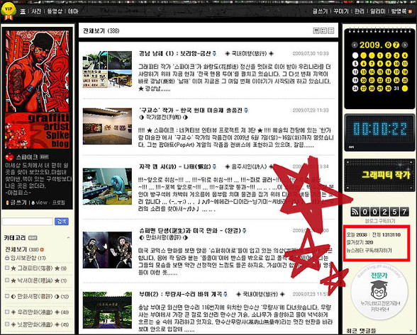Click the new-entry icon beside 방명록
This screenshot has width=417, height=335.
(x=410, y=11)
